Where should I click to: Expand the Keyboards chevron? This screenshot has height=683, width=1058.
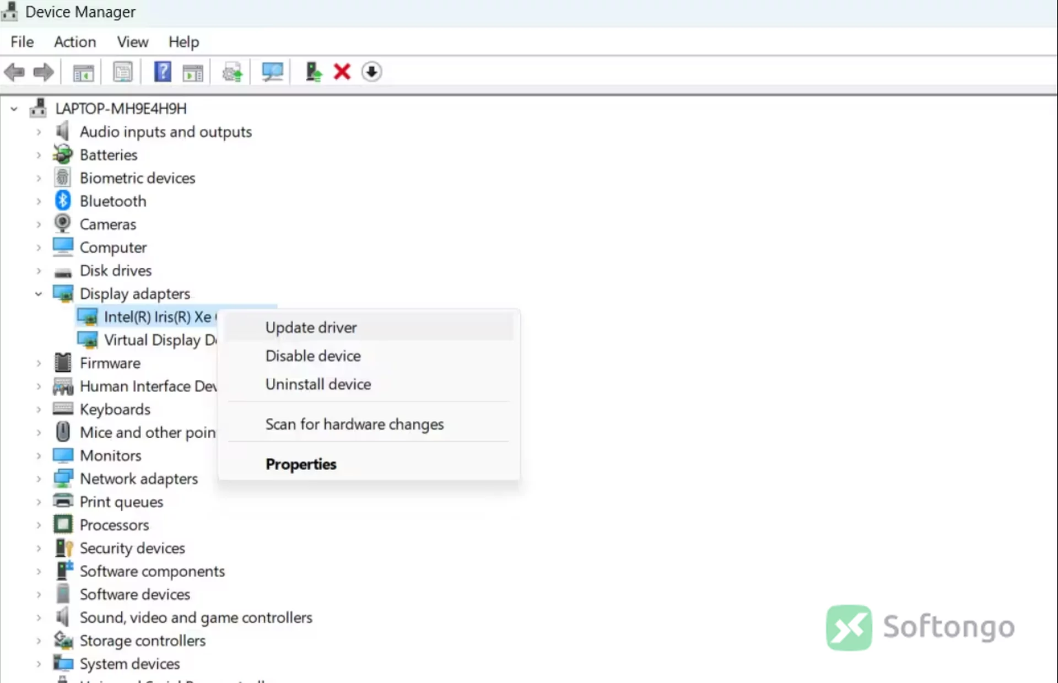tap(39, 410)
